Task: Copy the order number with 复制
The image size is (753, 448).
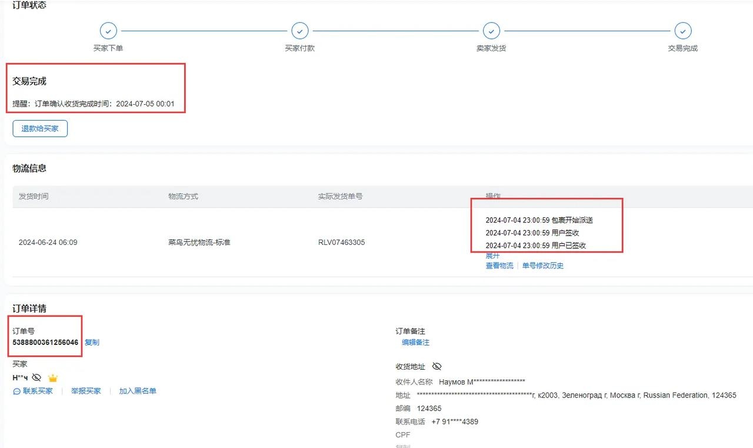Action: tap(92, 342)
